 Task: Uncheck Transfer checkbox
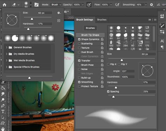79,61
